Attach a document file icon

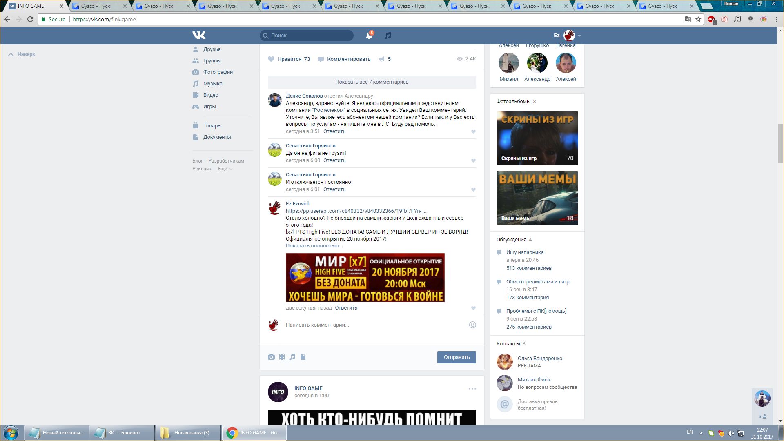pos(303,357)
